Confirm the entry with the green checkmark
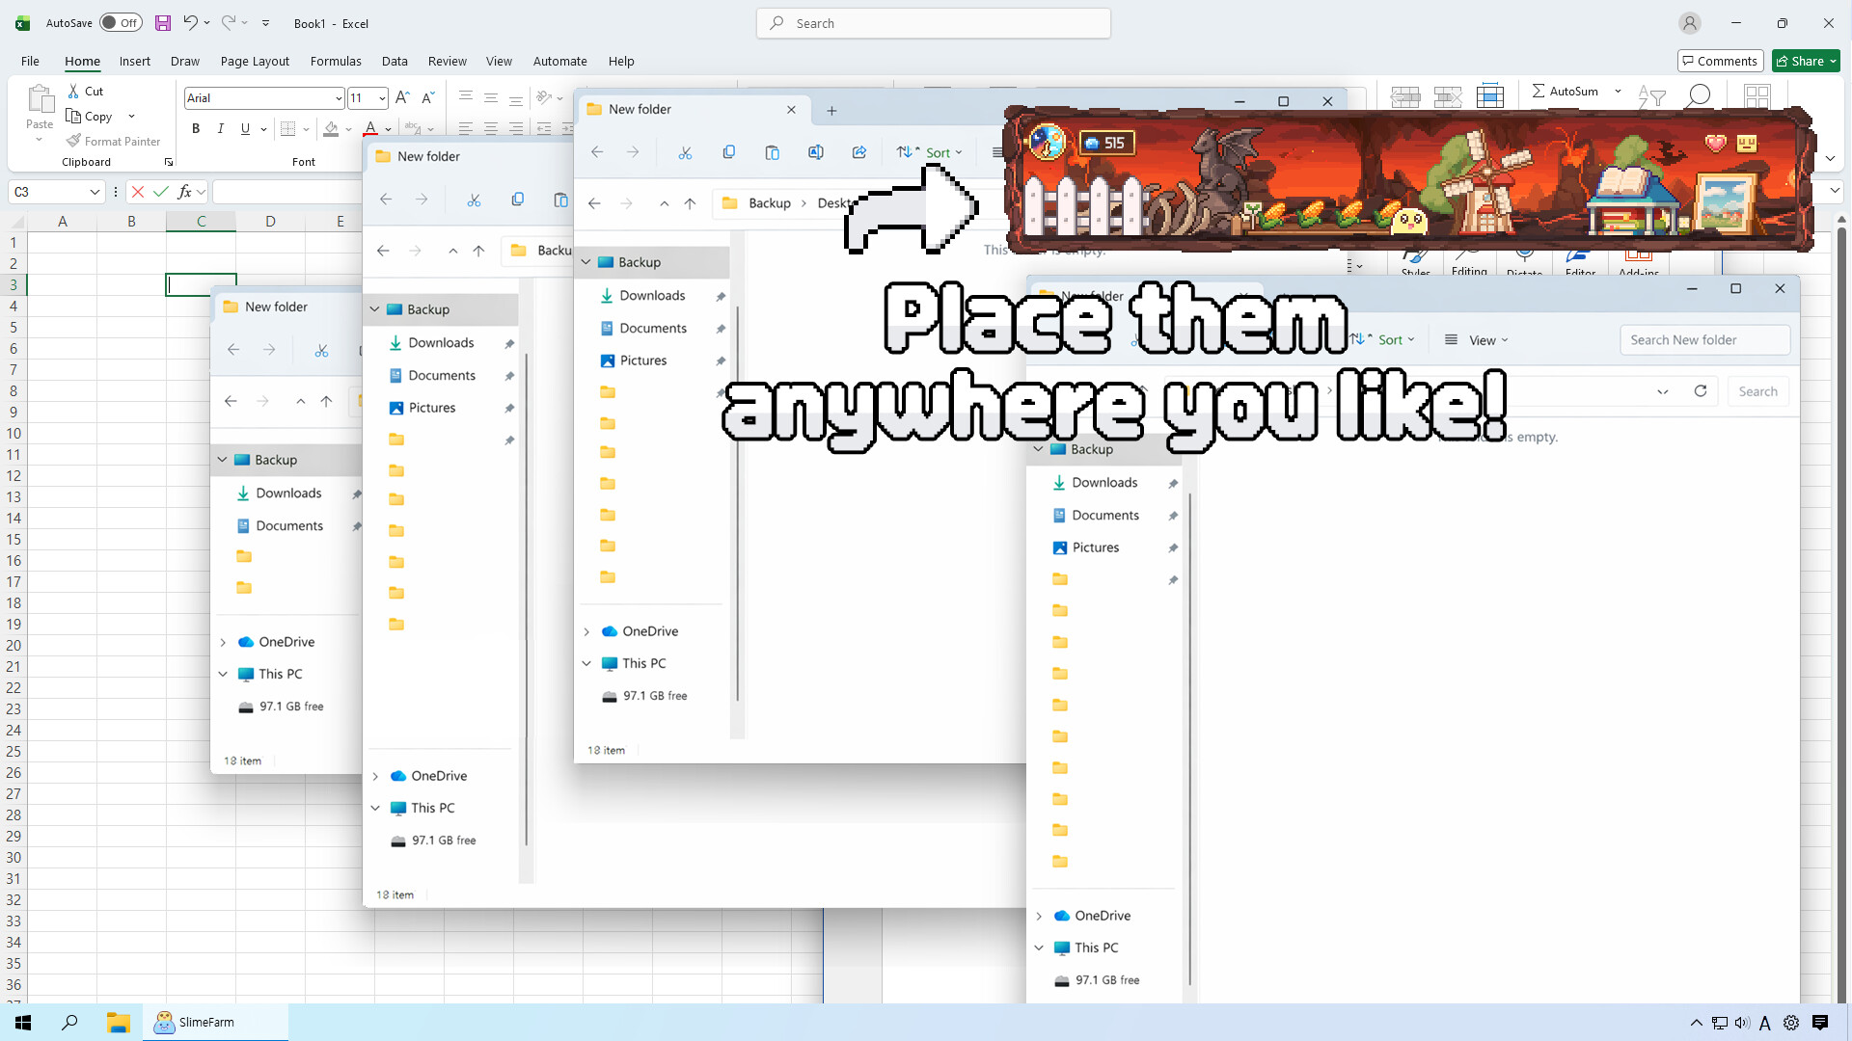The height and width of the screenshot is (1041, 1852). click(x=161, y=192)
